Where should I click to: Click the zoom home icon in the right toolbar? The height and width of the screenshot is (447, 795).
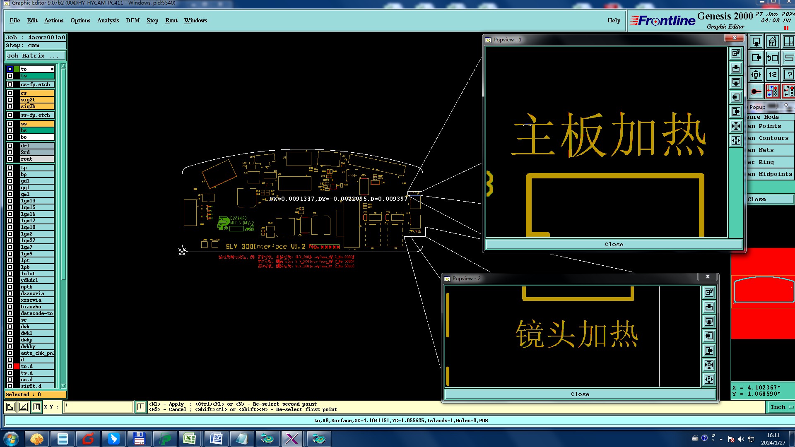[773, 42]
